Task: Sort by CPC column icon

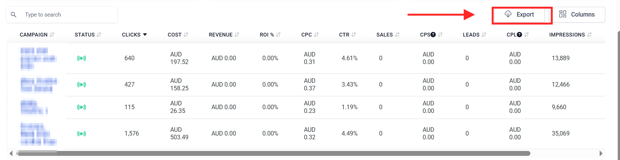Action: (x=316, y=35)
